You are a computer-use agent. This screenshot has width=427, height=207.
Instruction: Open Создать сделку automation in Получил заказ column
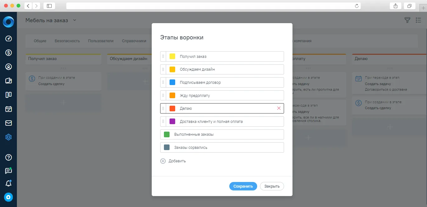click(63, 81)
